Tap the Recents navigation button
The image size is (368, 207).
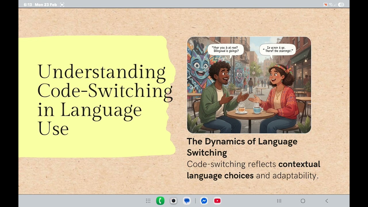[279, 201]
